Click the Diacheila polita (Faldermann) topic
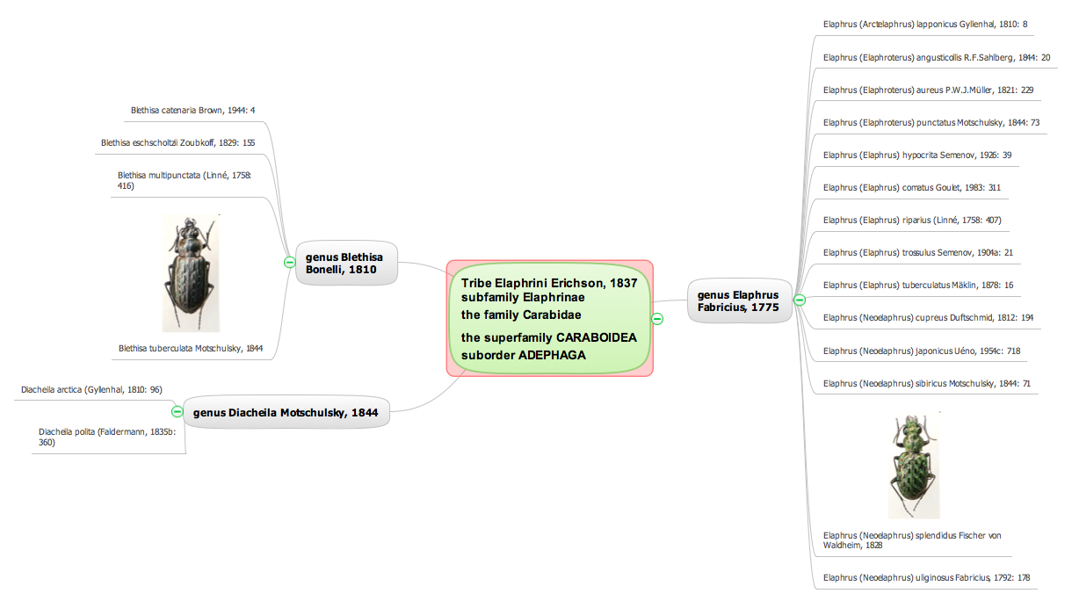The image size is (1072, 615). click(107, 437)
